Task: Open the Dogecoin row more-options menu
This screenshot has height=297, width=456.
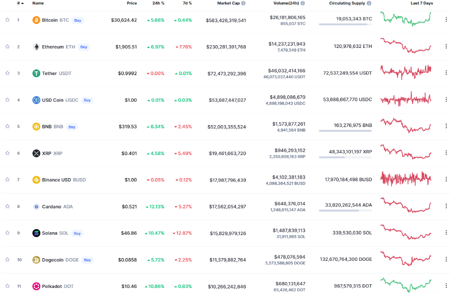Action: pyautogui.click(x=446, y=259)
